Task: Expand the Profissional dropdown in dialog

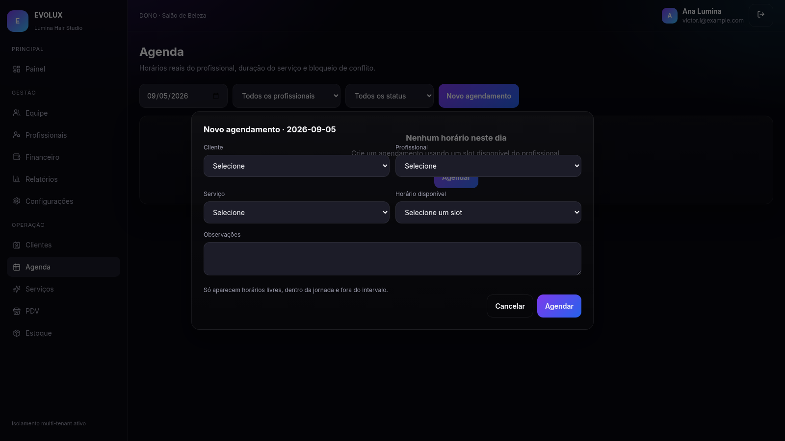Action: coord(488,166)
